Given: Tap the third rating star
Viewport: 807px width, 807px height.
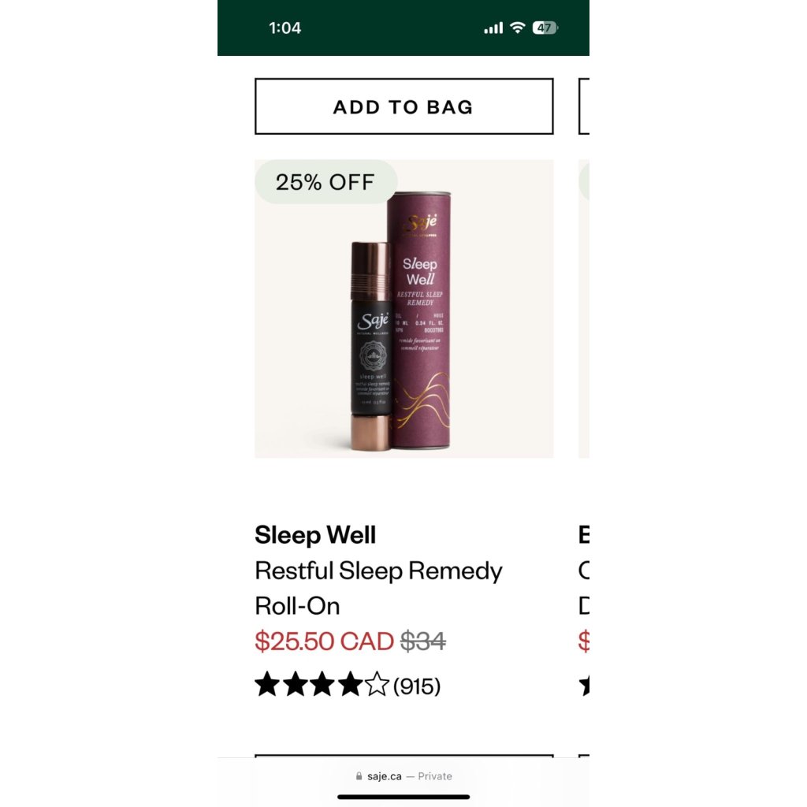Looking at the screenshot, I should point(322,685).
